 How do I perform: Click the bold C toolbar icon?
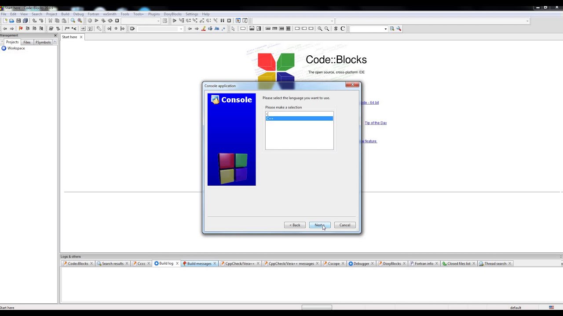coord(343,29)
